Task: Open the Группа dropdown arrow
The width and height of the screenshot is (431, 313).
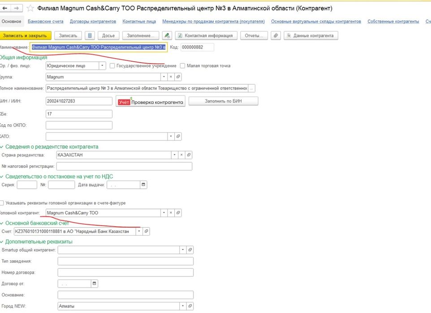Action: tap(164, 77)
